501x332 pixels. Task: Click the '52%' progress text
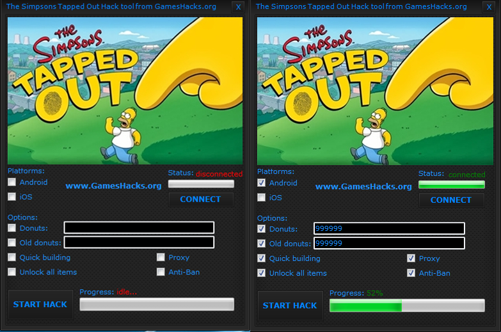[375, 293]
